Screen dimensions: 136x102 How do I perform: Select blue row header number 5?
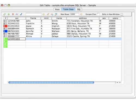(x=5, y=31)
